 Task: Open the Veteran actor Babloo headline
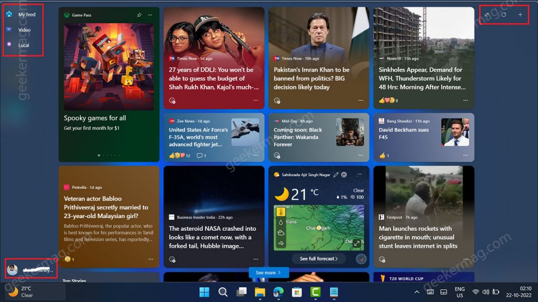[106, 207]
